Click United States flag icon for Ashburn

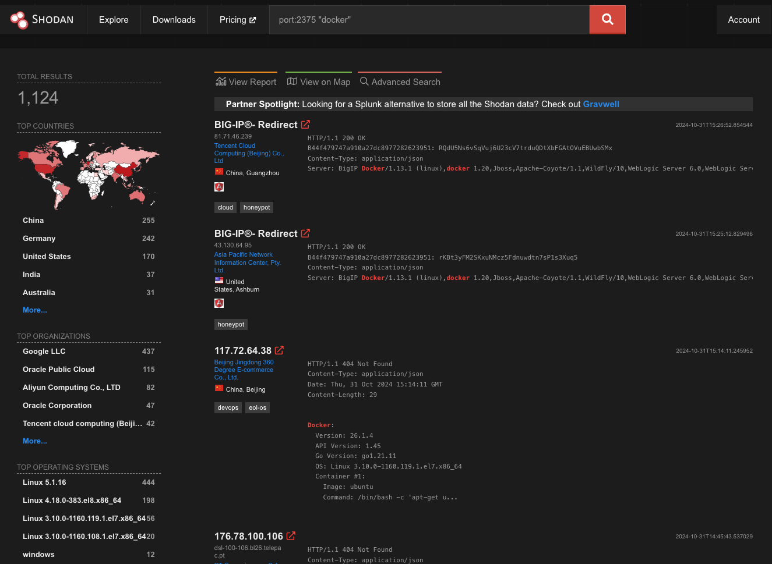[x=219, y=281]
